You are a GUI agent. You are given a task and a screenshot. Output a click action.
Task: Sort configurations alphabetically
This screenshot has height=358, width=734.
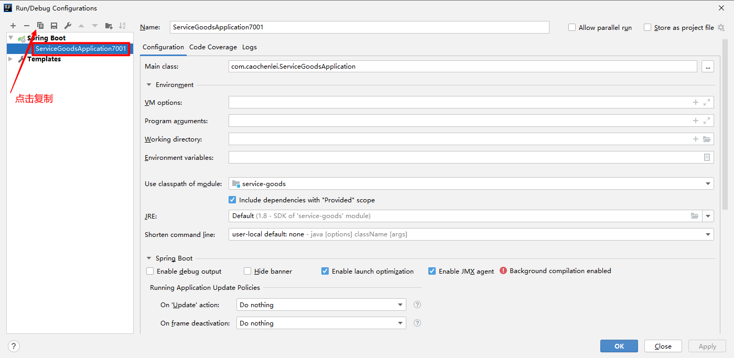pyautogui.click(x=122, y=26)
